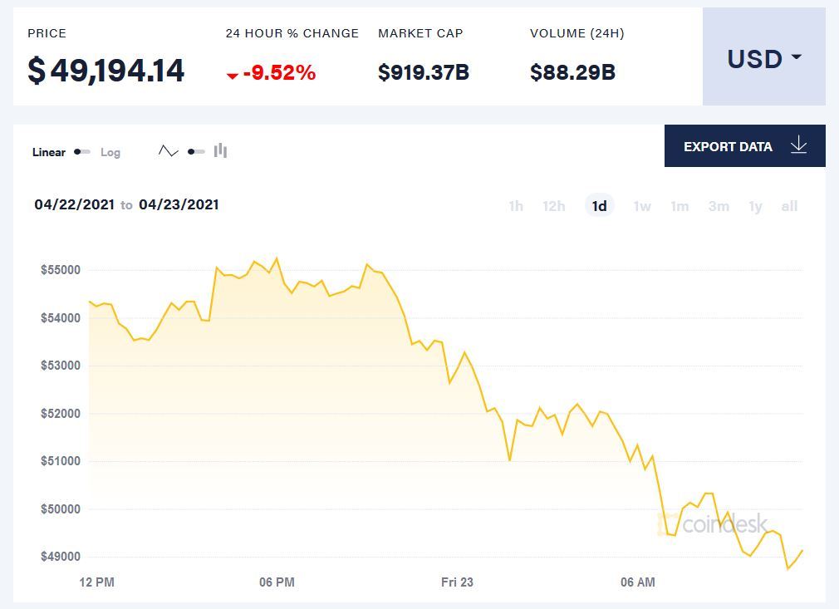Toggle the line/candlestick chart switch
This screenshot has height=609, width=839.
[196, 152]
